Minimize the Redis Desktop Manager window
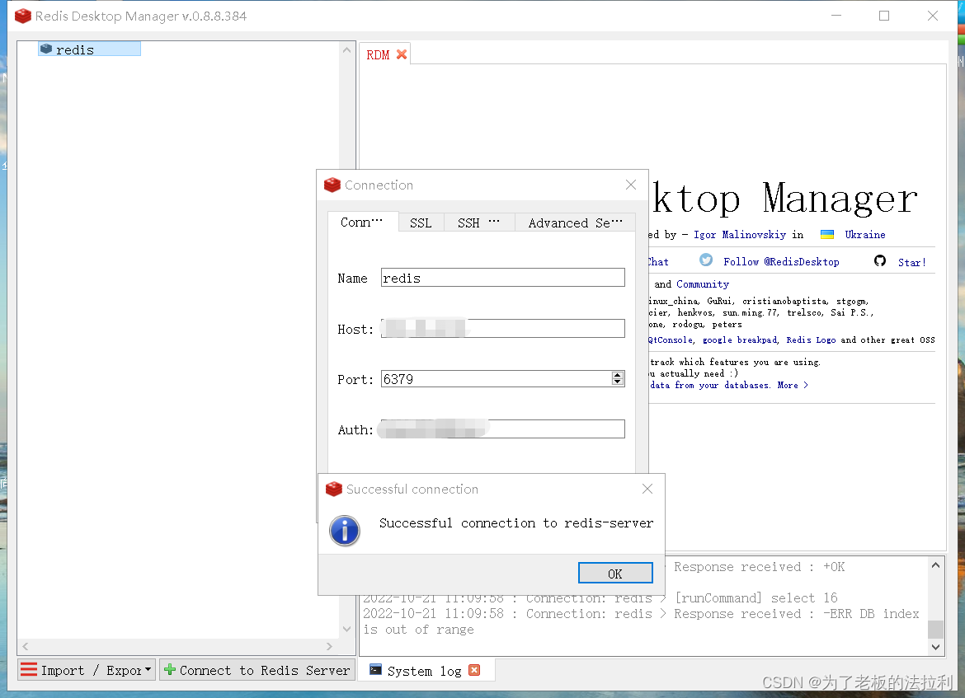The image size is (965, 698). tap(836, 16)
